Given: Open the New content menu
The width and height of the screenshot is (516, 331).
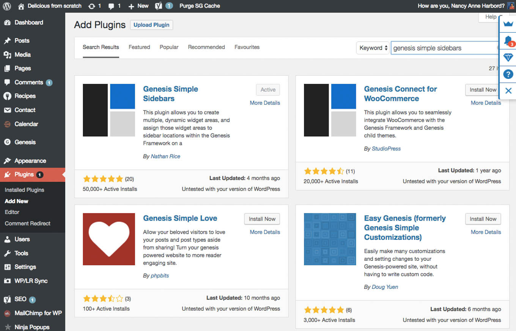Looking at the screenshot, I should pos(138,6).
